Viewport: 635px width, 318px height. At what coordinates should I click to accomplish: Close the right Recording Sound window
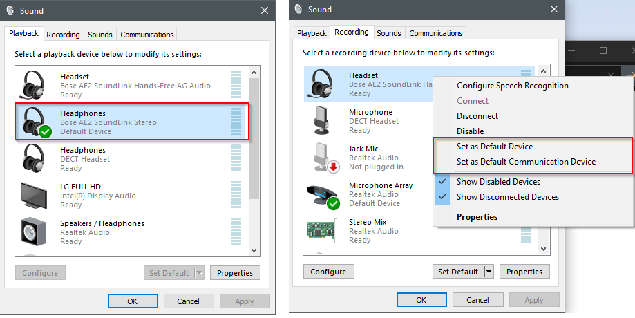click(553, 9)
